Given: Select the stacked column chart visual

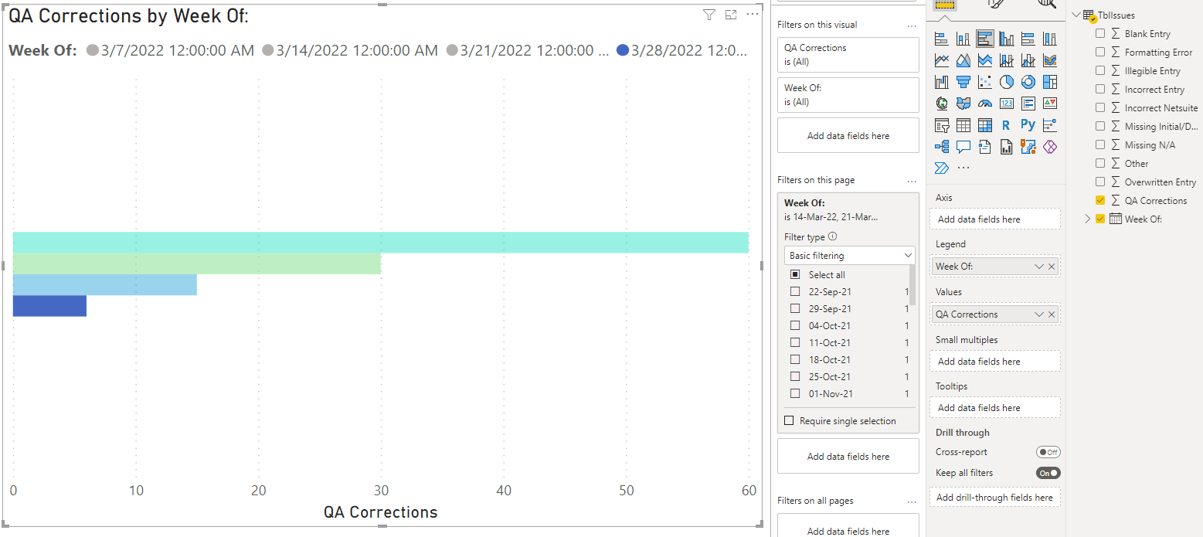Looking at the screenshot, I should pos(963,39).
